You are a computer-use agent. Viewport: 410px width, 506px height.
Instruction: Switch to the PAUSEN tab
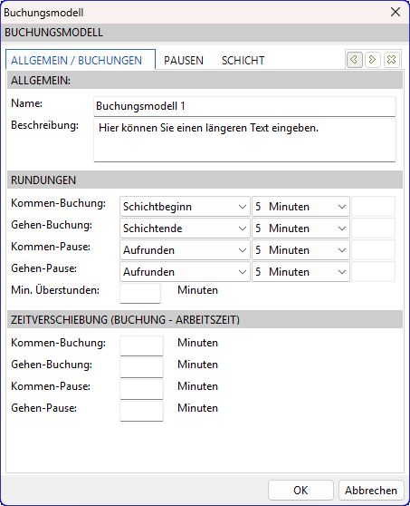(x=184, y=61)
